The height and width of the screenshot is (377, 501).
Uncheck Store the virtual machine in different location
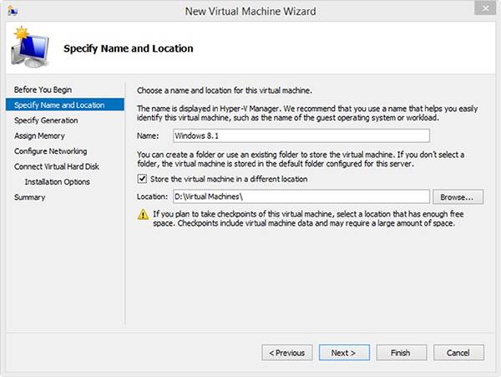(x=143, y=179)
